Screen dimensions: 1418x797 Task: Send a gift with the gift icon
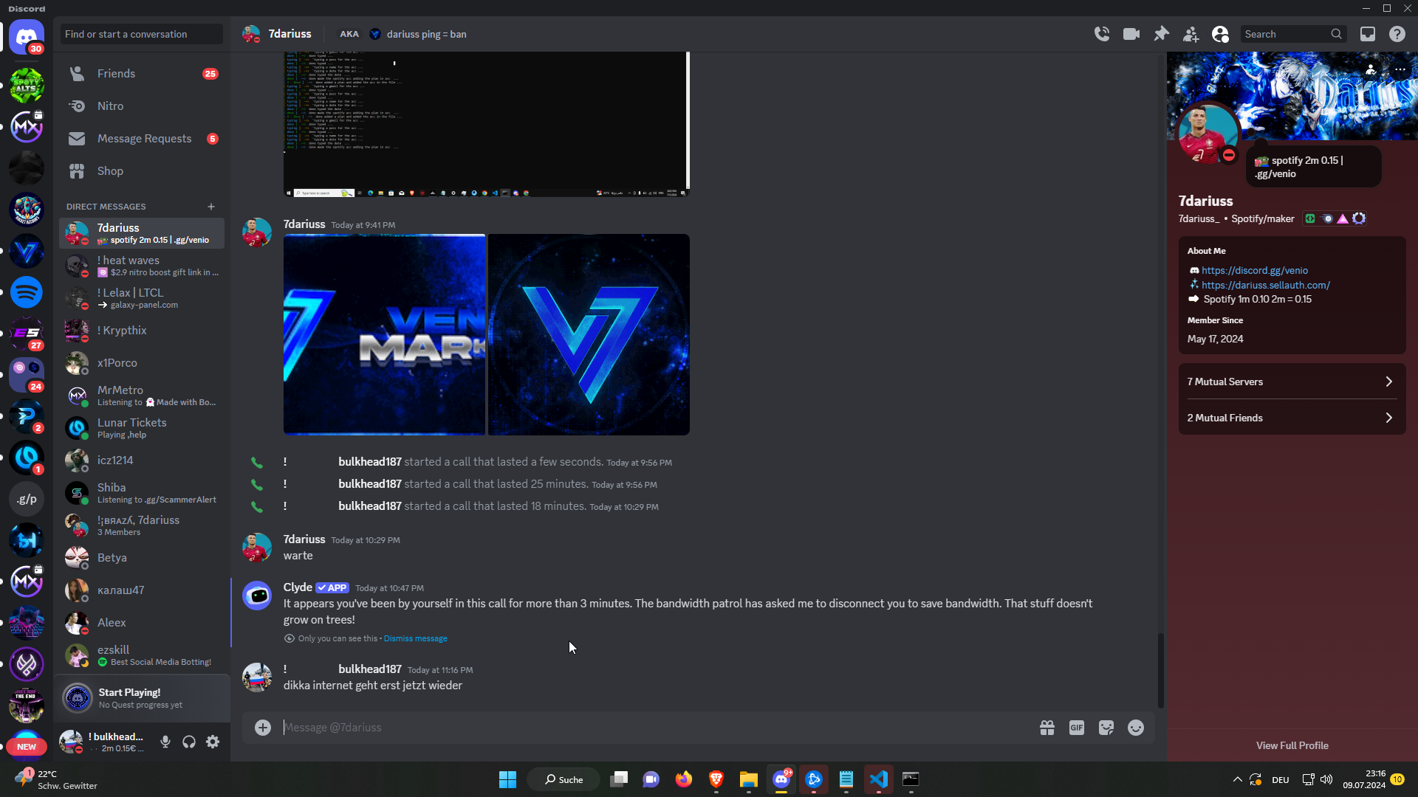tap(1047, 728)
